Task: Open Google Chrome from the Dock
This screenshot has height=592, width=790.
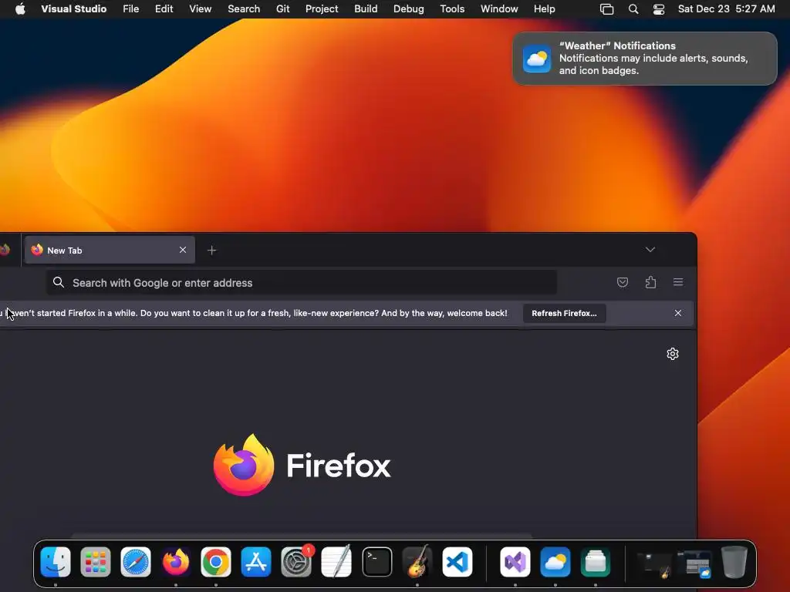Action: (x=216, y=562)
